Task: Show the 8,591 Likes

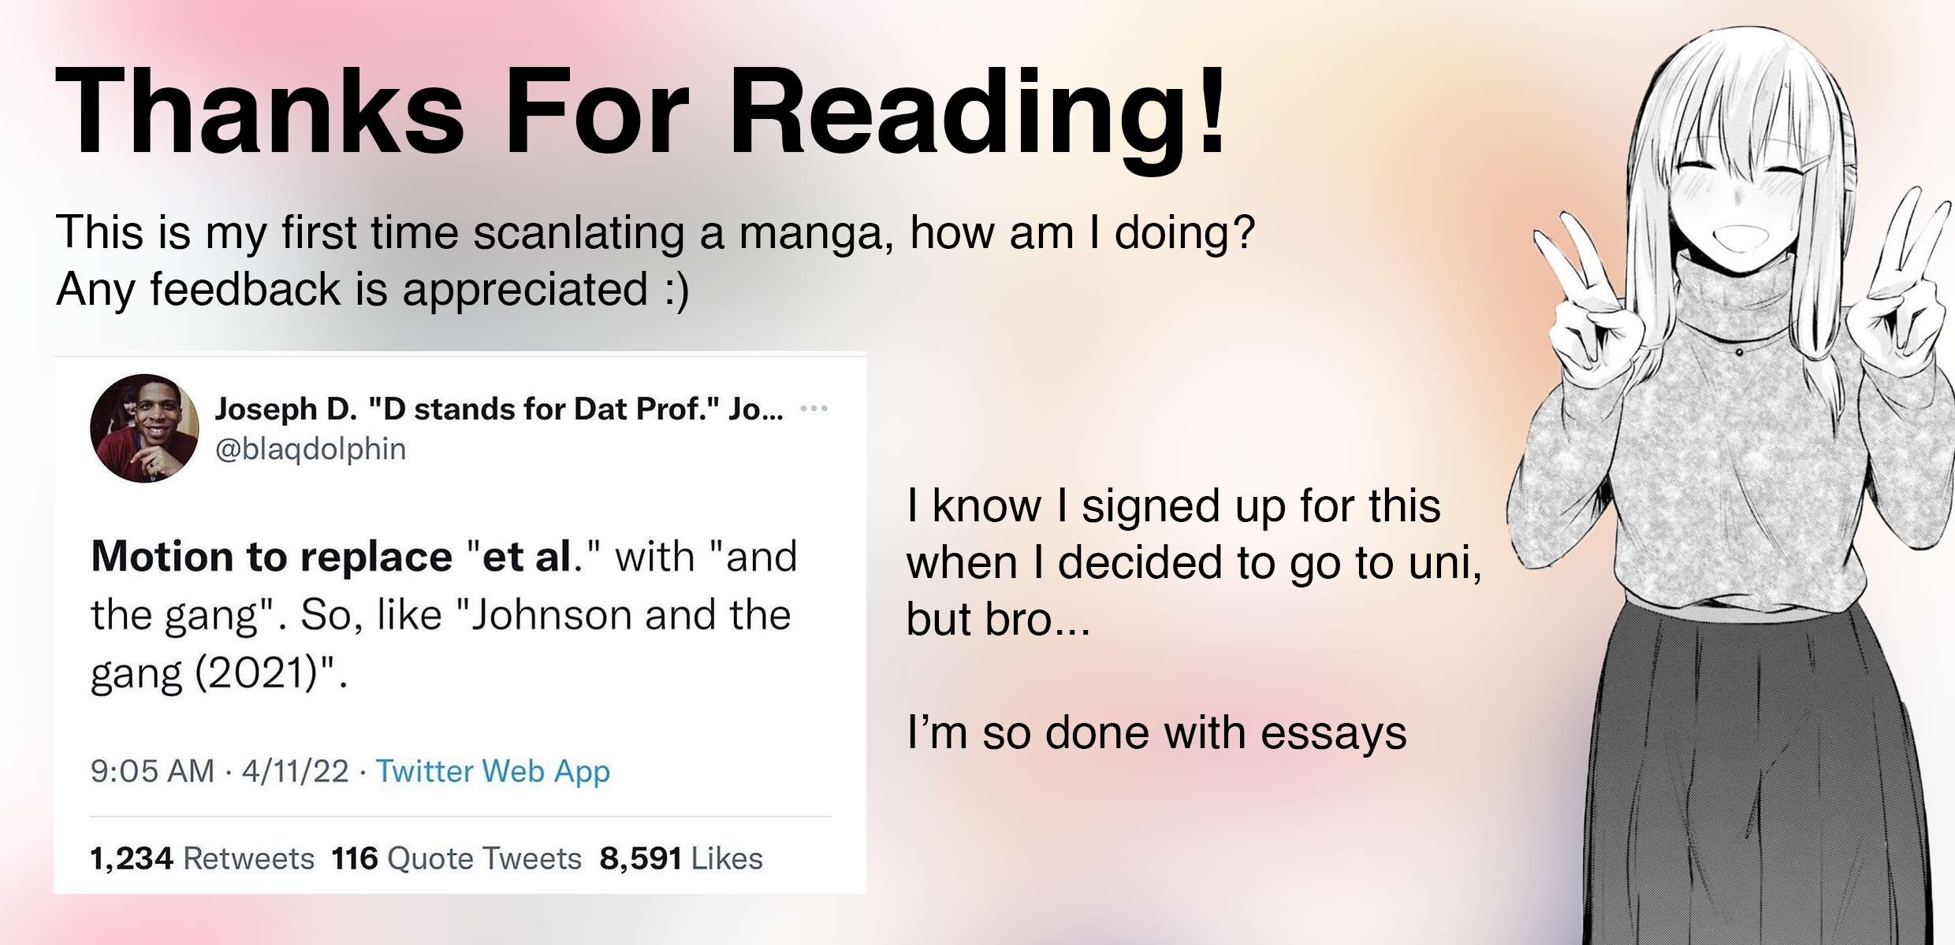Action: tap(681, 858)
